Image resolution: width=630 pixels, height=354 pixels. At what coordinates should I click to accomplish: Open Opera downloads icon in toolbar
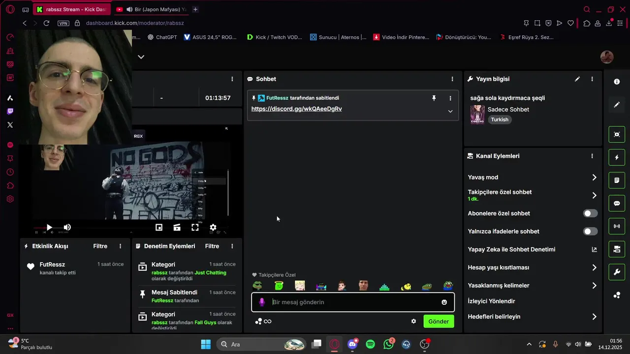(610, 23)
